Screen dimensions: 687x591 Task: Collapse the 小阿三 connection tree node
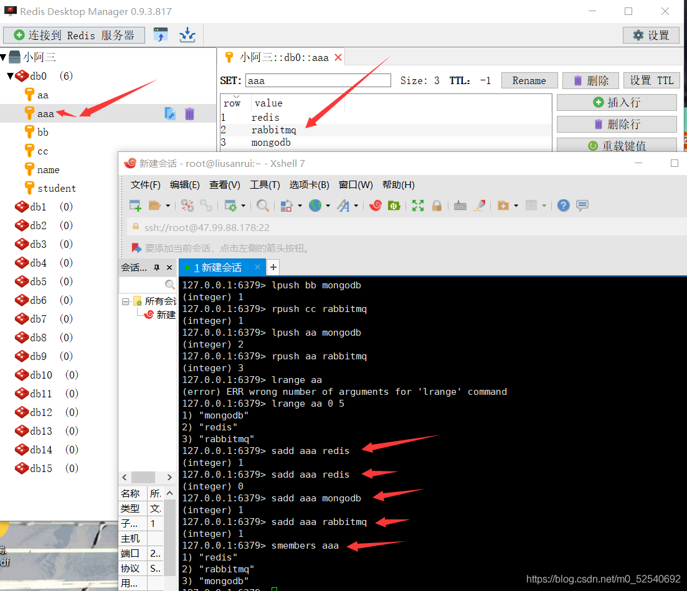click(4, 57)
